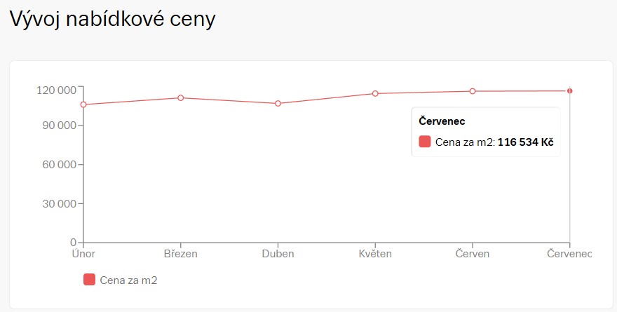Click the Vývoj nabídkové ceny heading
The image size is (617, 312).
(x=113, y=19)
